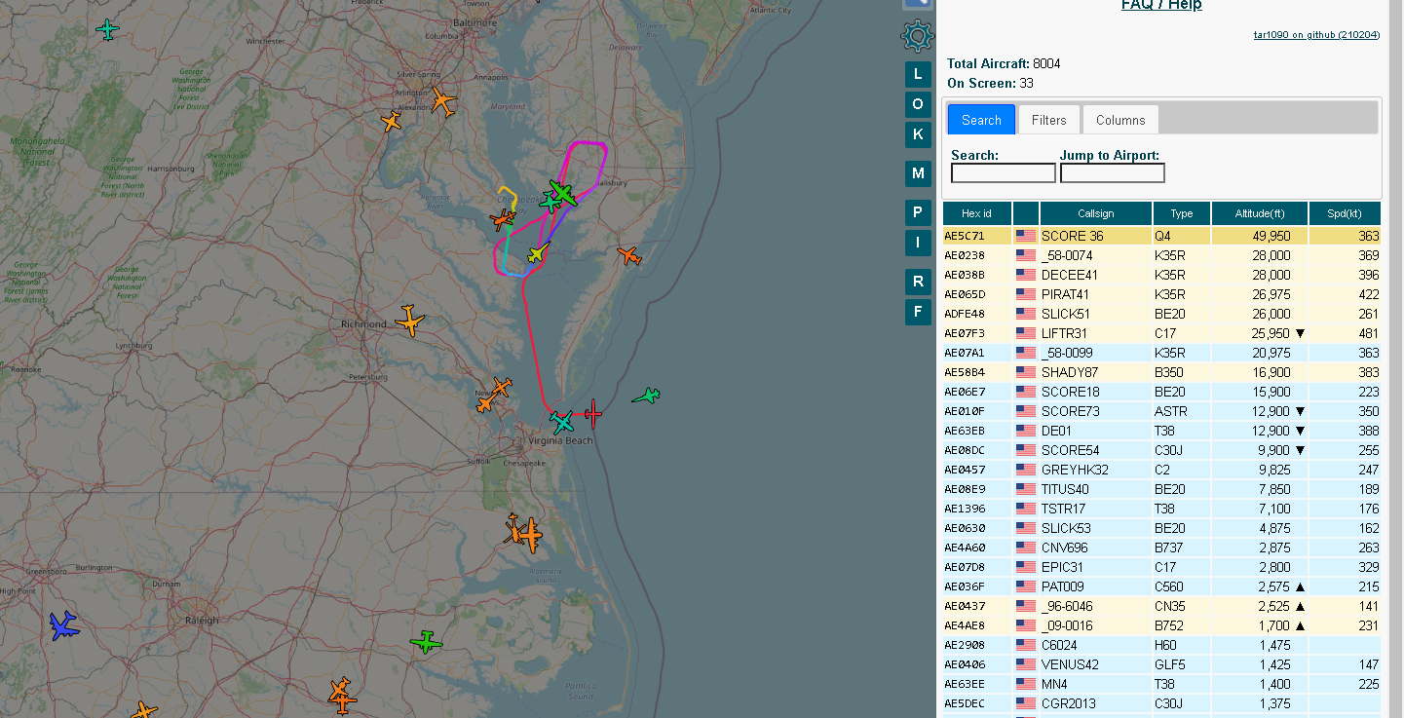The width and height of the screenshot is (1404, 718).
Task: Select the SCORE73 row
Action: pos(1161,411)
